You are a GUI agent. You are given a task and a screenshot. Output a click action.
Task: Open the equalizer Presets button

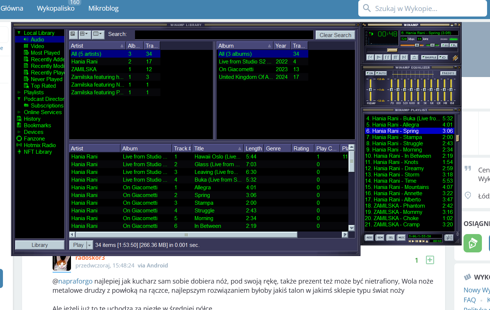tap(448, 73)
